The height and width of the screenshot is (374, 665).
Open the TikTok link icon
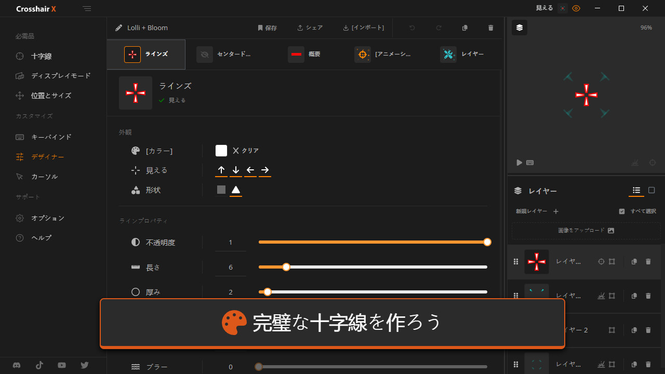(x=39, y=365)
